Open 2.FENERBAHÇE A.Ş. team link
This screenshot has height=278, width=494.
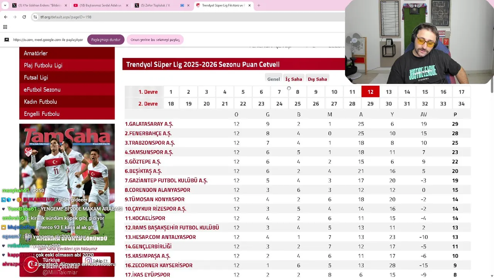coord(148,133)
